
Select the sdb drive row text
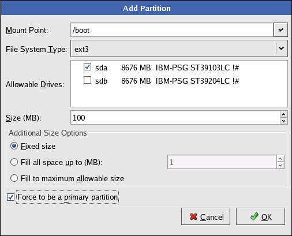coord(167,81)
